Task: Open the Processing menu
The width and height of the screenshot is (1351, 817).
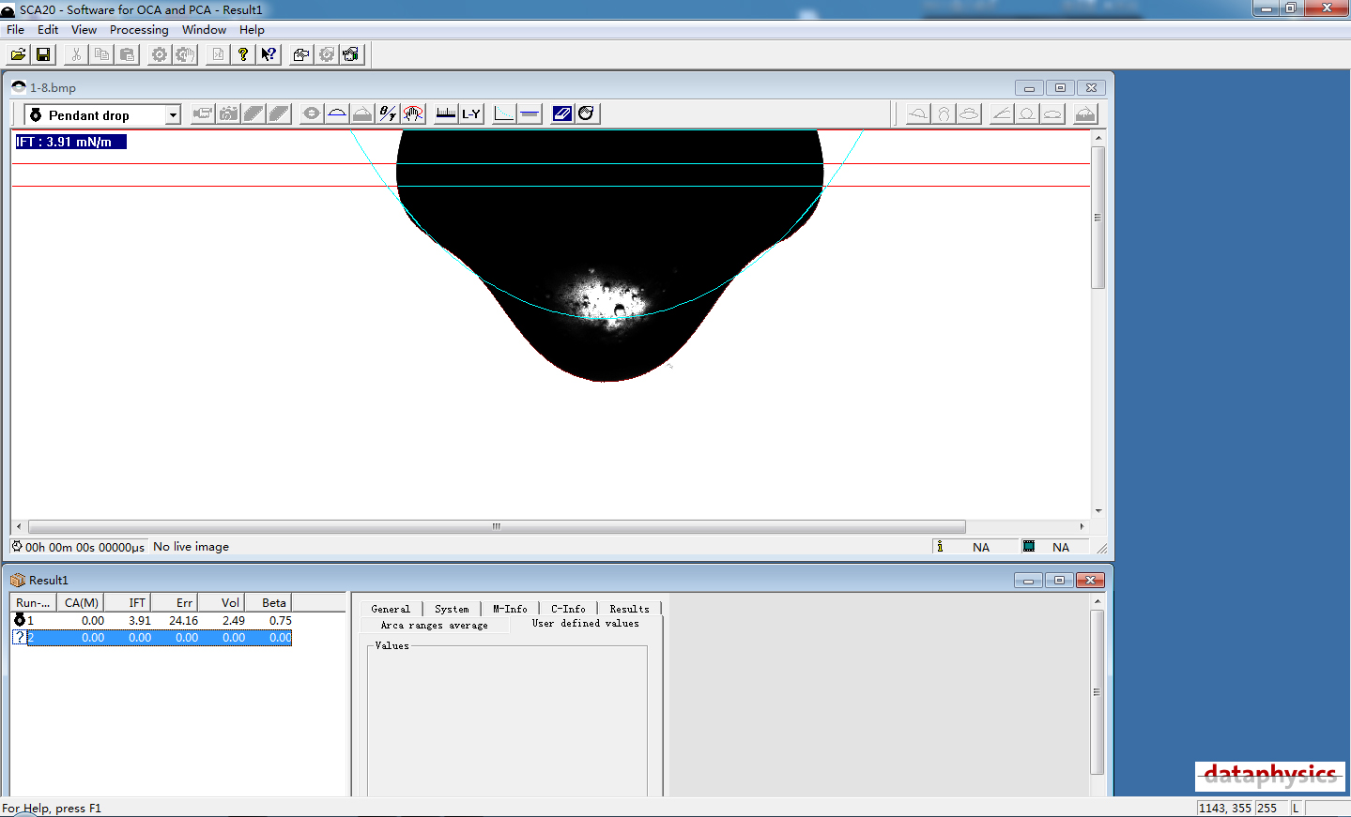Action: (x=138, y=29)
